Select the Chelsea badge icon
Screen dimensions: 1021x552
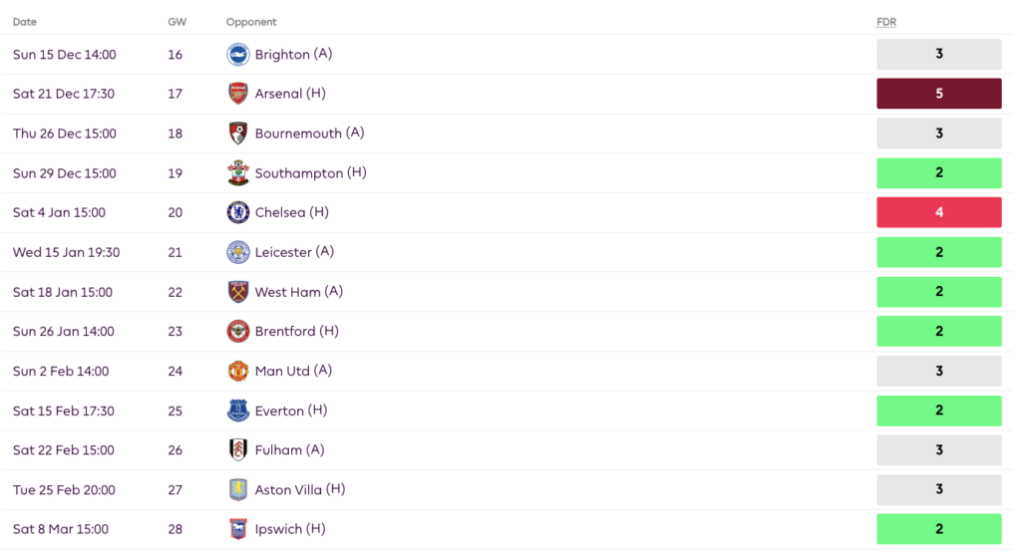coord(237,212)
